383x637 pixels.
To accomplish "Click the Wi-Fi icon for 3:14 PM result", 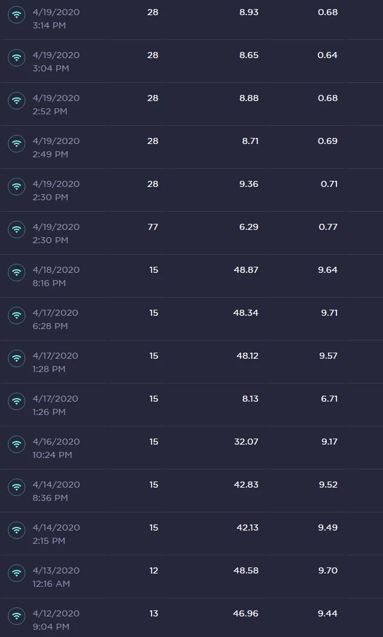I will tap(17, 15).
